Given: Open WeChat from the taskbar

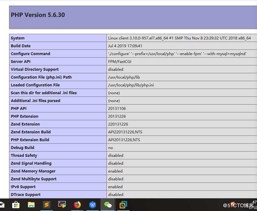Looking at the screenshot, I should [x=108, y=205].
